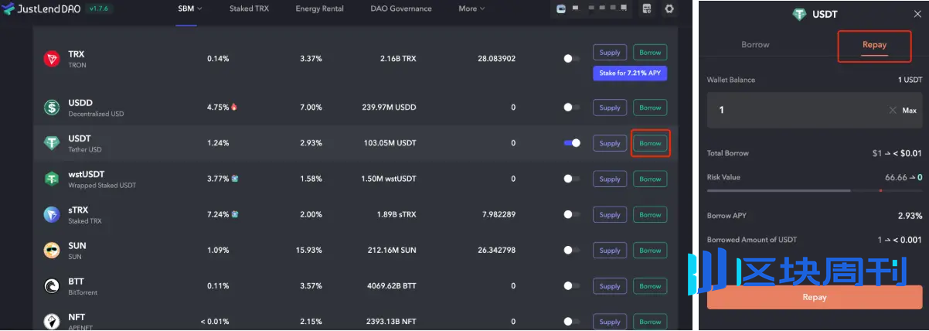This screenshot has width=929, height=331.
Task: Supply TRX
Action: 610,53
